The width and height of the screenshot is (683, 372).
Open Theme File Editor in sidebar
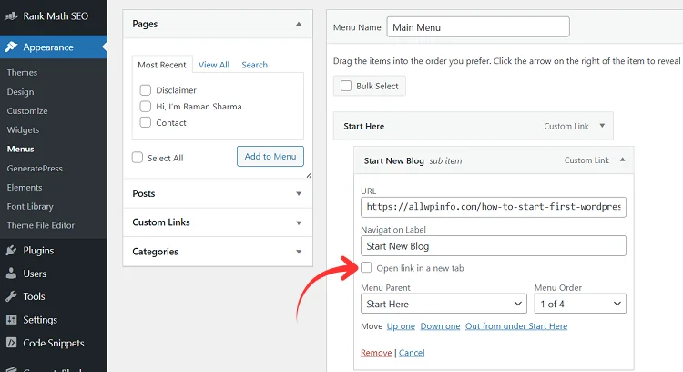click(x=40, y=225)
